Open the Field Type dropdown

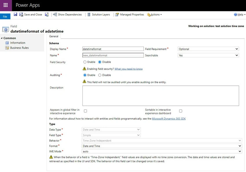tap(111, 135)
